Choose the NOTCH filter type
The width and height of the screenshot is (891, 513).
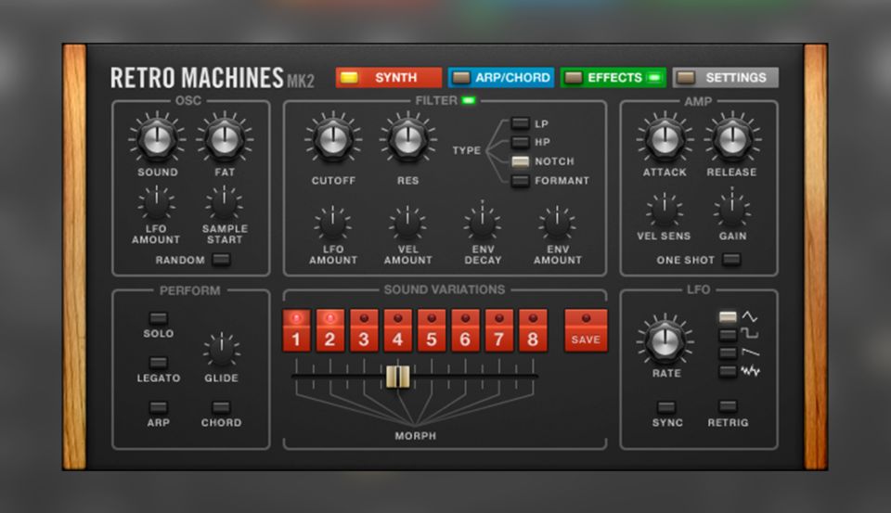point(520,161)
